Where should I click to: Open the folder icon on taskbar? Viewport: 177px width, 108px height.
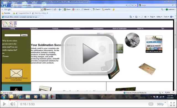28,97
